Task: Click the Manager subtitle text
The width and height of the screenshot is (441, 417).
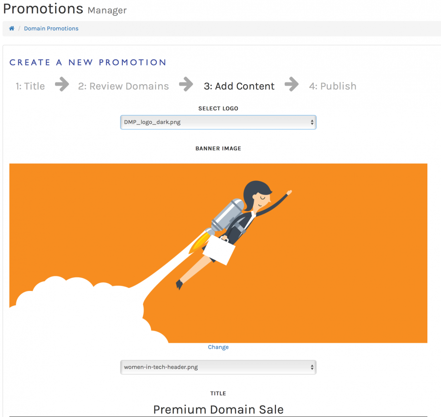Action: 107,10
